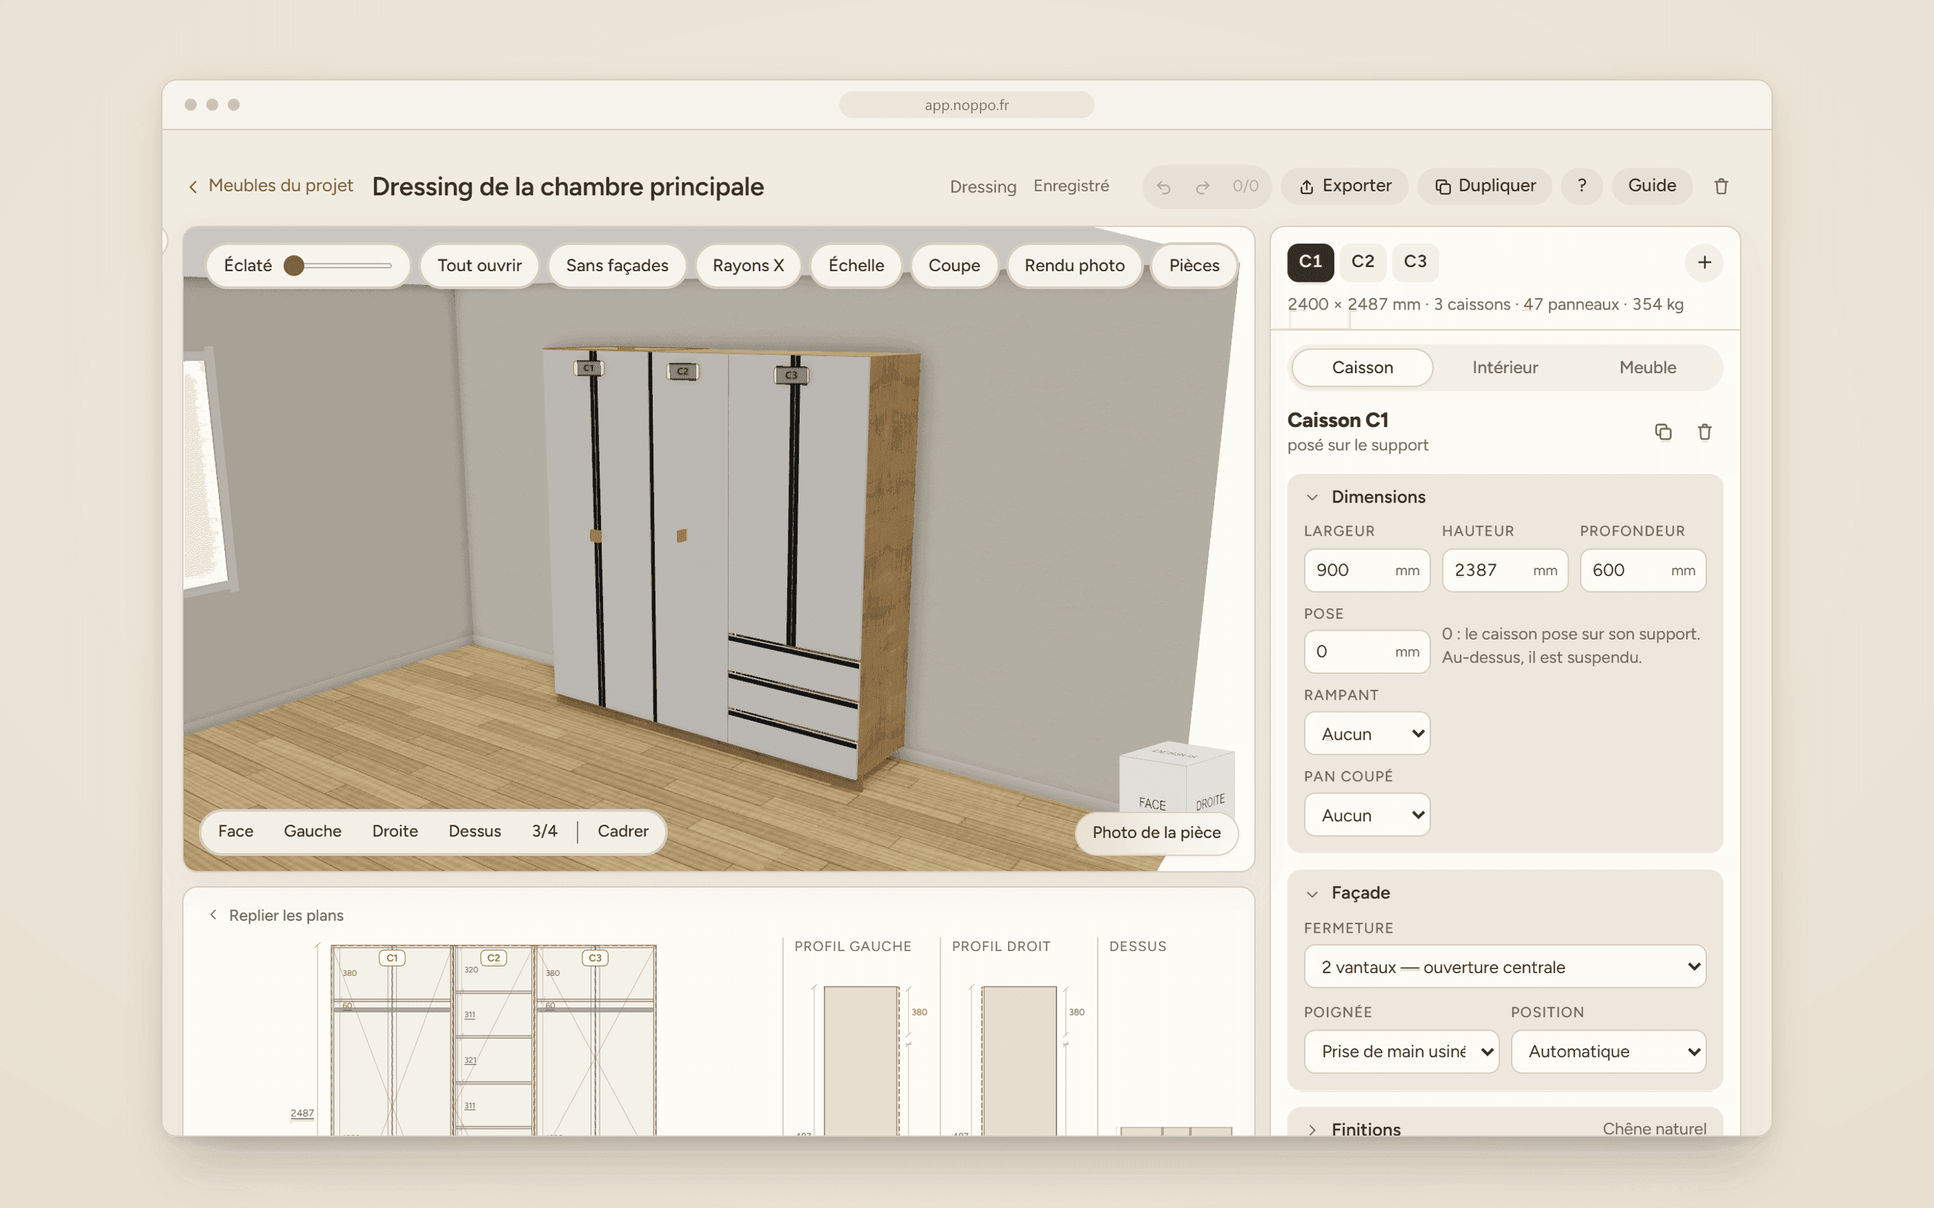Viewport: 1934px width, 1208px height.
Task: Select the C3 label in 3D view
Action: point(791,374)
